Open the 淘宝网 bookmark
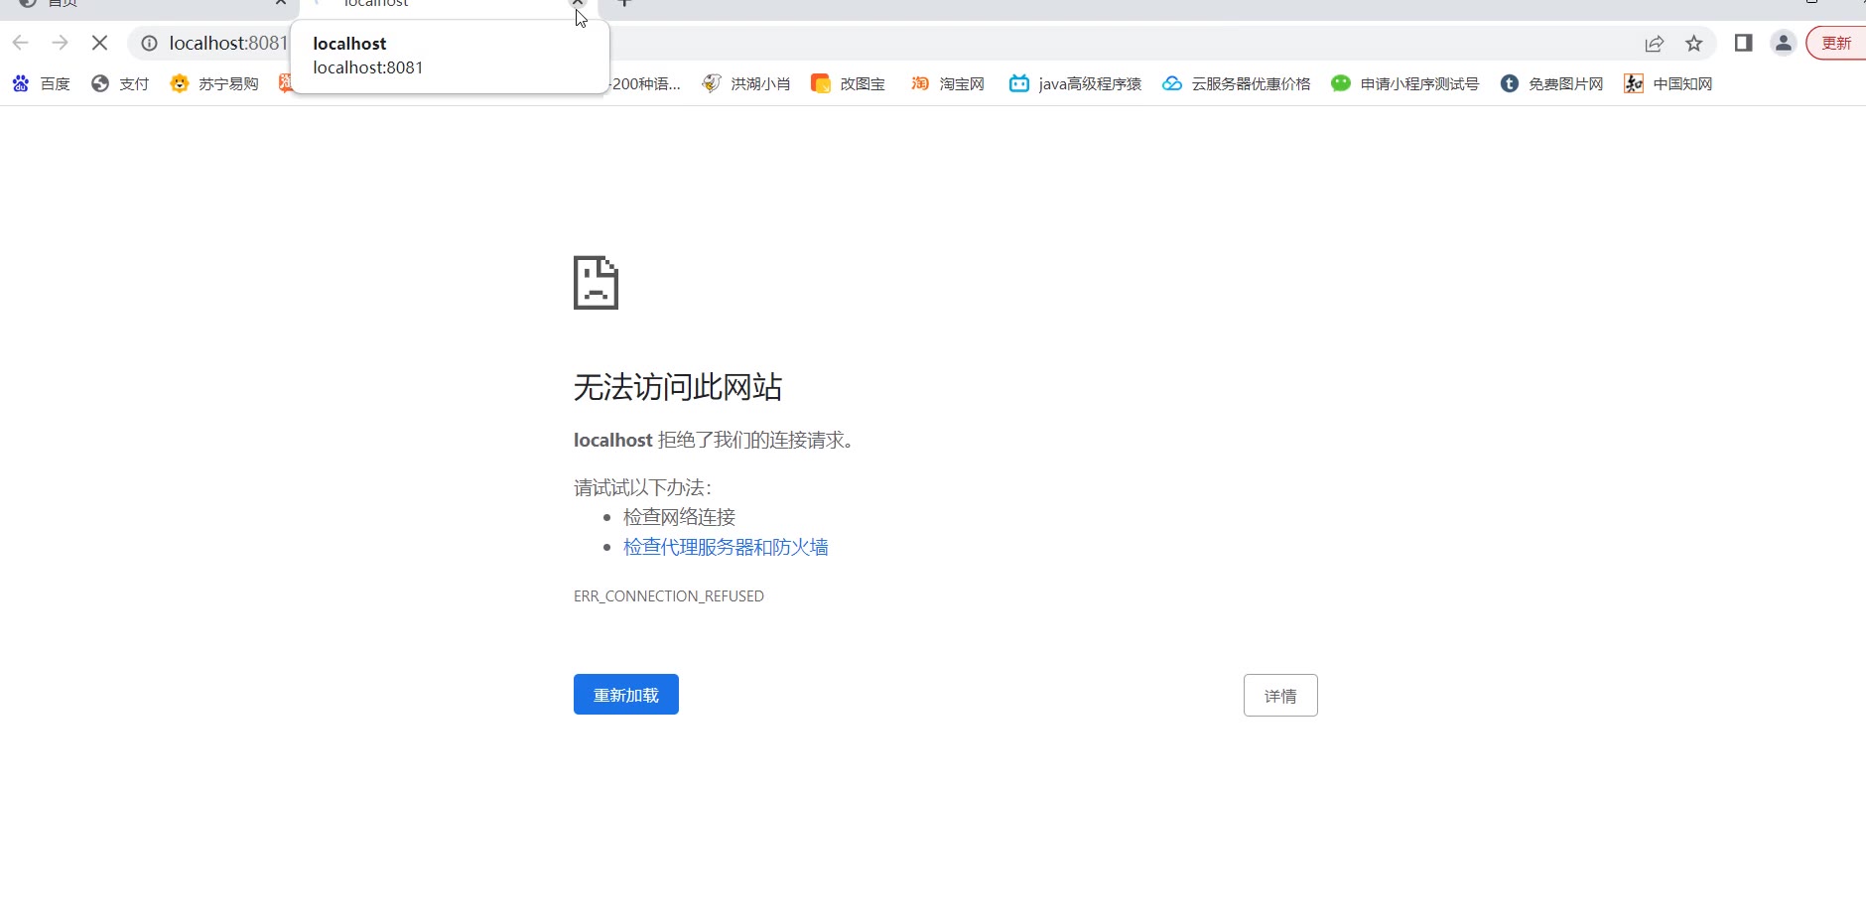Image resolution: width=1866 pixels, height=921 pixels. (947, 83)
